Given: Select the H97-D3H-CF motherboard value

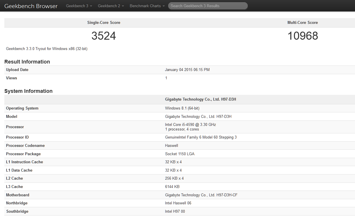Looking at the screenshot, I should [201, 195].
